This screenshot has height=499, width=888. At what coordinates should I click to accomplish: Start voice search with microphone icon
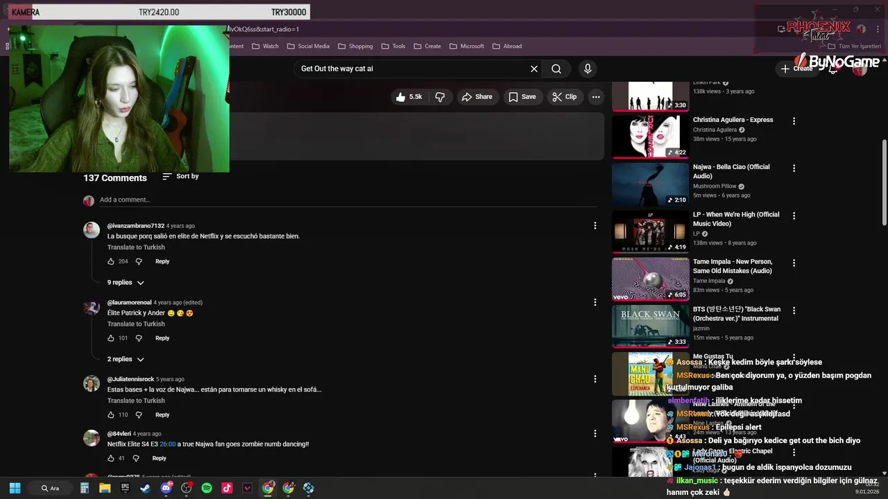[x=588, y=69]
